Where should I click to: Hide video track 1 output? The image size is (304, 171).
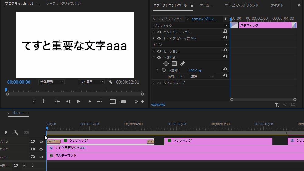pyautogui.click(x=41, y=157)
